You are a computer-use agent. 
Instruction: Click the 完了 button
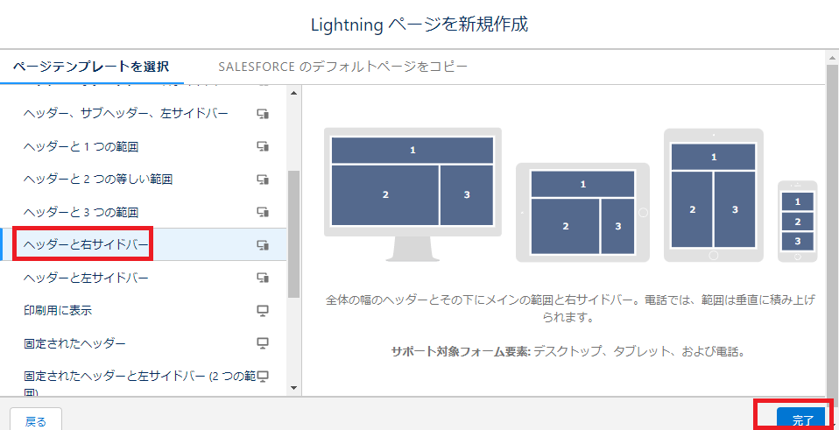(802, 419)
